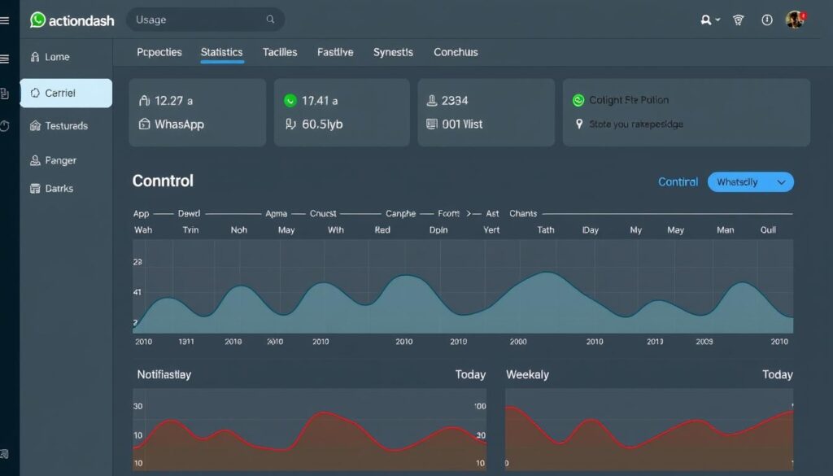Image resolution: width=833 pixels, height=476 pixels.
Task: Click the location pin icon in right card
Action: (x=579, y=124)
